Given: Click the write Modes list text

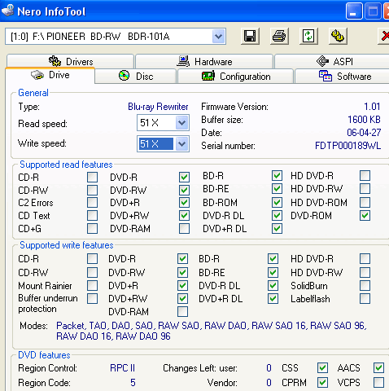Looking at the screenshot, I should click(212, 331).
